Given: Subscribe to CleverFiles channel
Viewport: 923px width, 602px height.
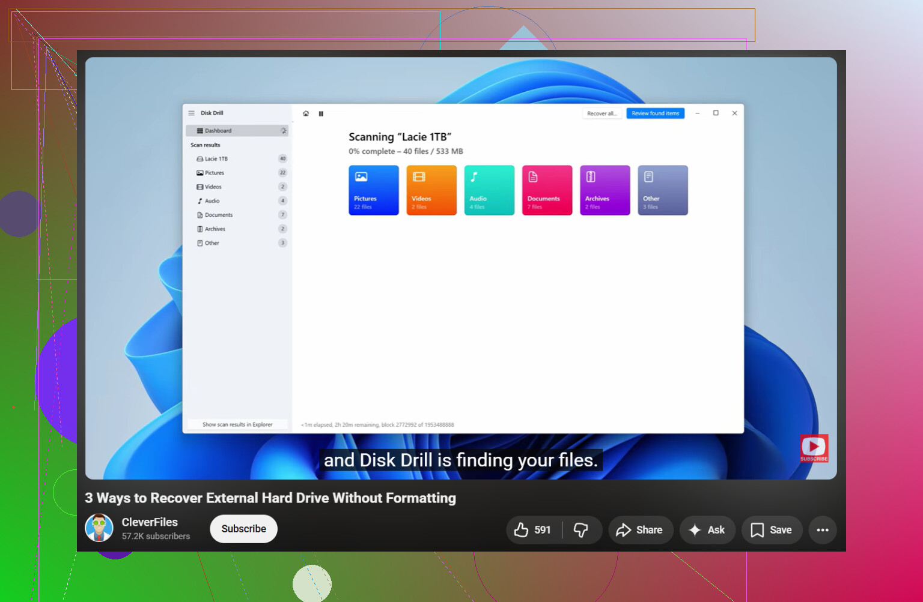Looking at the screenshot, I should coord(243,529).
